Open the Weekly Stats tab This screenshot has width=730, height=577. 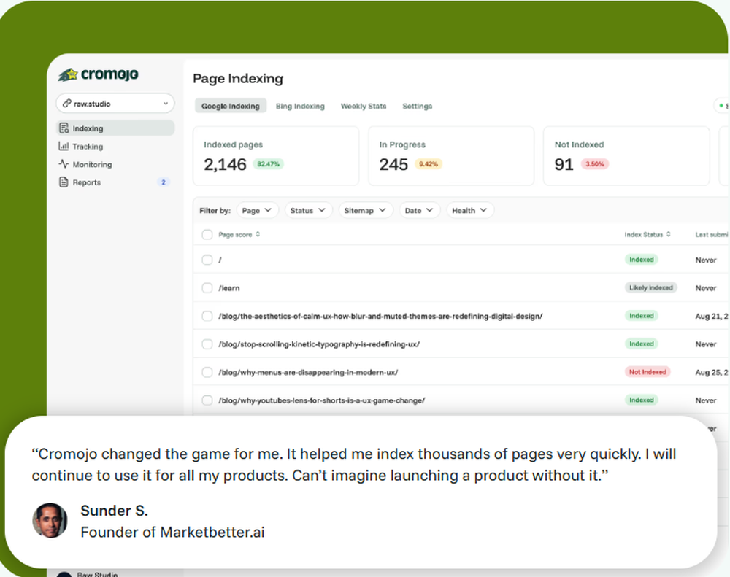pos(364,106)
